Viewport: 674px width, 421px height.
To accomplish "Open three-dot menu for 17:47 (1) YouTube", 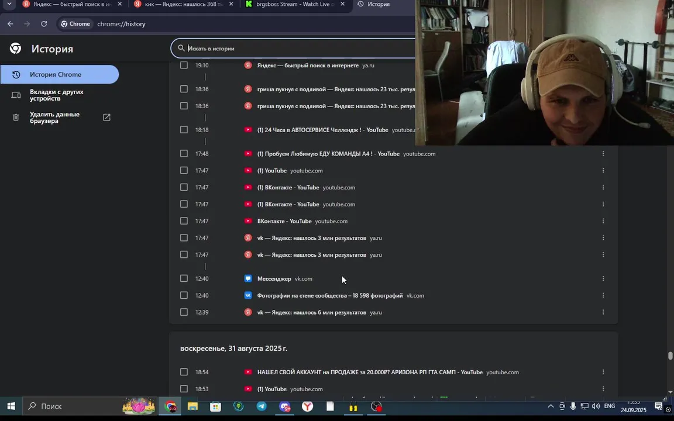I will (603, 171).
